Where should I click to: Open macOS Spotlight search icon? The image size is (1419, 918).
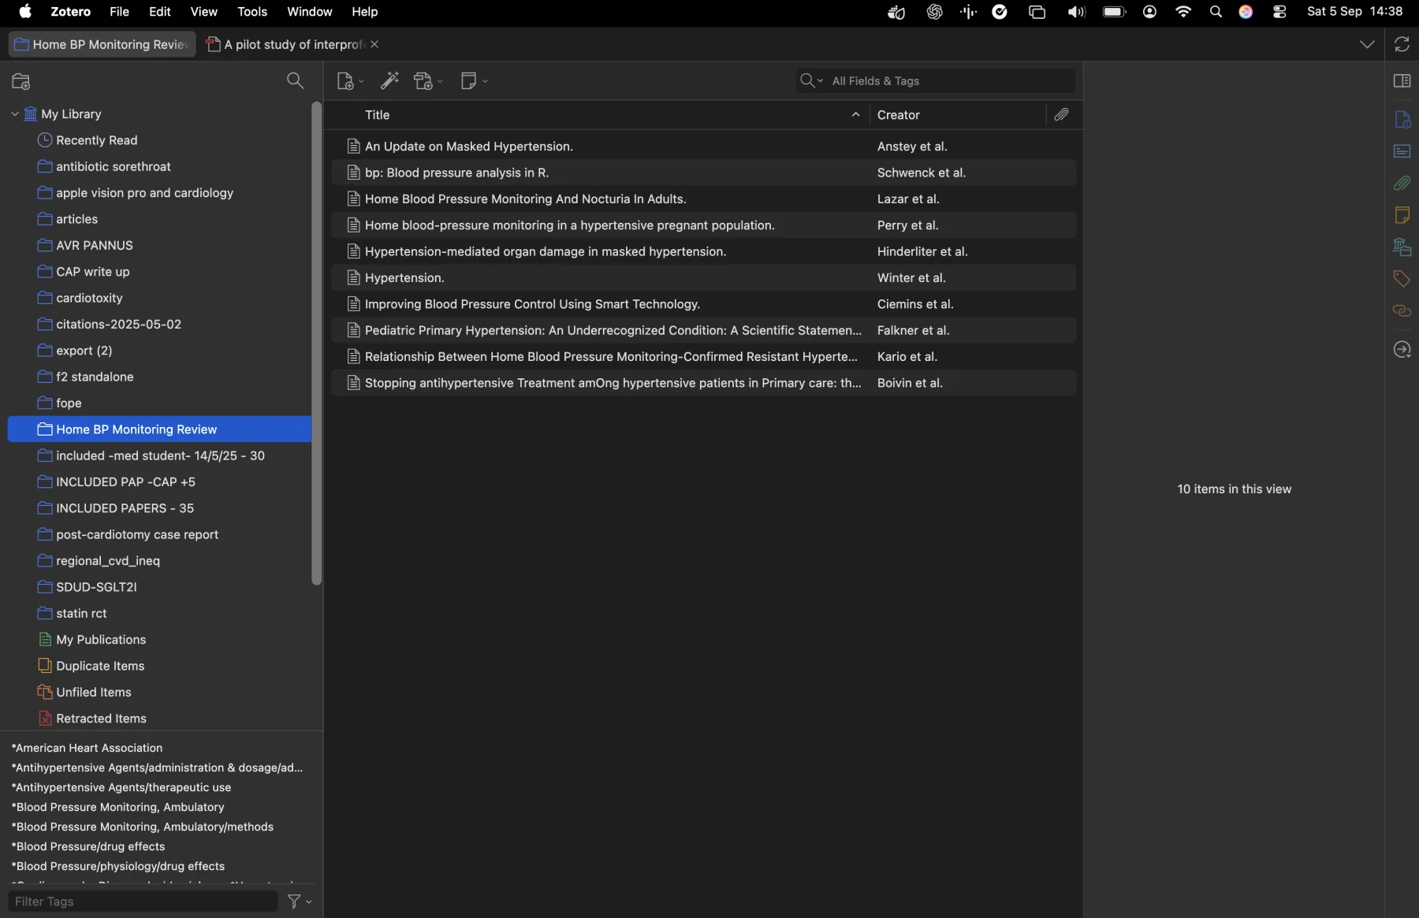1216,12
